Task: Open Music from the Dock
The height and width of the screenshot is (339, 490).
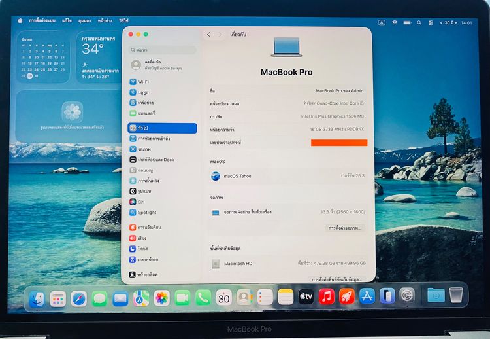Action: pos(327,296)
